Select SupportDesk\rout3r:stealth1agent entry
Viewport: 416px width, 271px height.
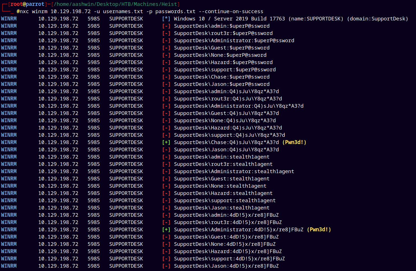[223, 164]
